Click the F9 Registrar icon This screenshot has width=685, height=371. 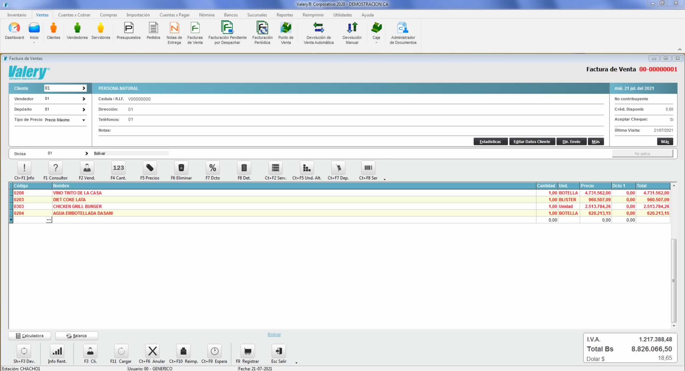click(247, 351)
